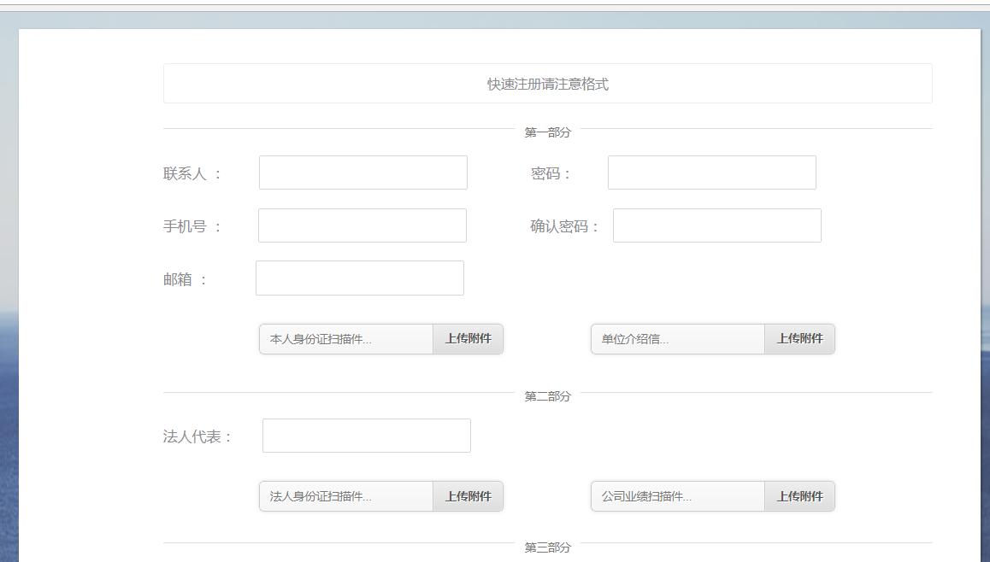This screenshot has width=990, height=562.
Task: Select the 法人身份证扫描件 file name box
Action: point(346,496)
